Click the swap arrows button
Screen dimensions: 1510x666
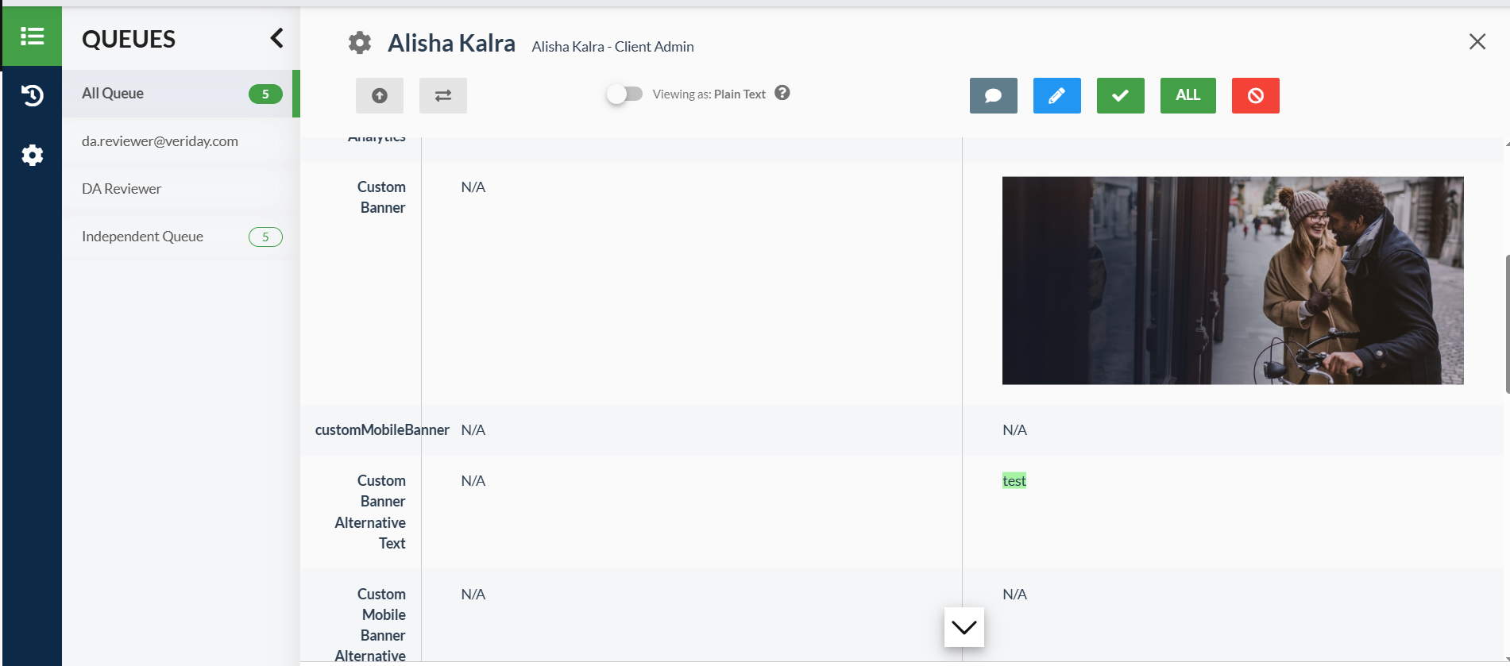(443, 95)
